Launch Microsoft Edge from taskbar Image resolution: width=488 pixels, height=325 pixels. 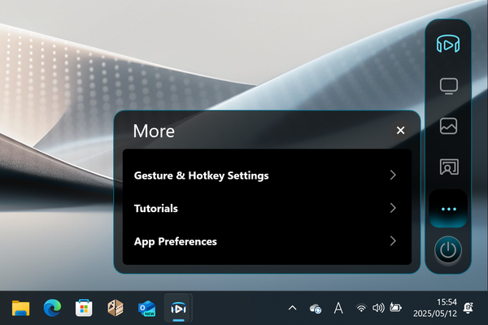(x=52, y=308)
